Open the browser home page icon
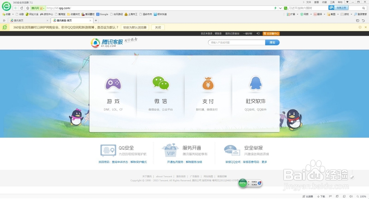The width and height of the screenshot is (369, 199). click(28, 8)
